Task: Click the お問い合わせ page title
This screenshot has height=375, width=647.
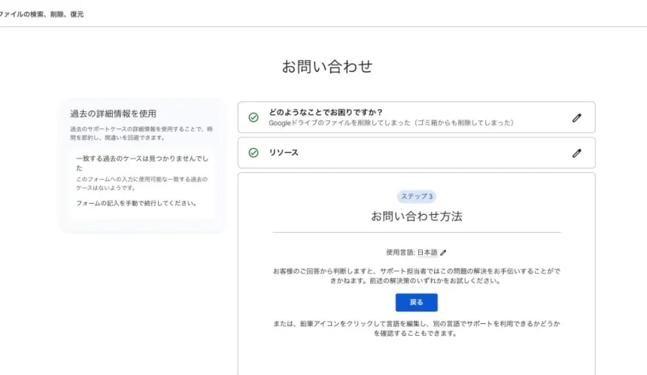Action: 327,66
